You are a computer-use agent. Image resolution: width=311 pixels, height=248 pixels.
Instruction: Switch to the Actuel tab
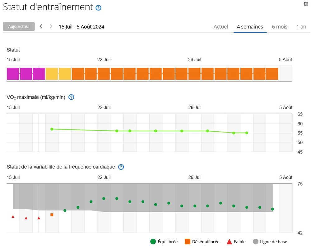(220, 27)
